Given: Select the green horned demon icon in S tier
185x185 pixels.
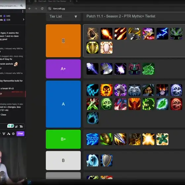Looking at the screenshot, I should coord(176,34).
